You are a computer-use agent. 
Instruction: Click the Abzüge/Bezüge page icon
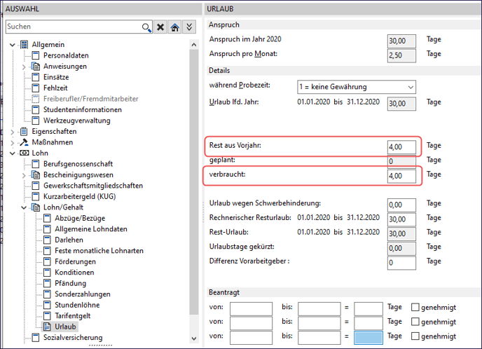click(47, 218)
